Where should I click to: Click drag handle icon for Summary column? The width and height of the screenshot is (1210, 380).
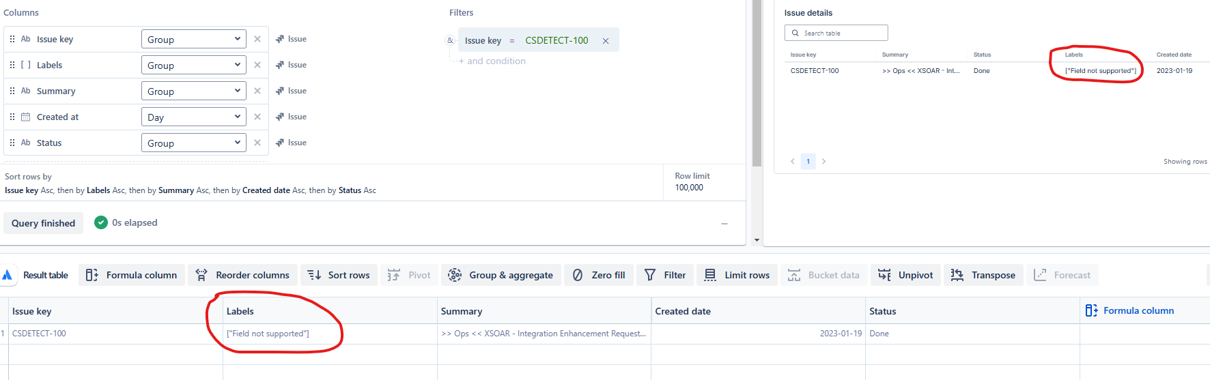12,91
